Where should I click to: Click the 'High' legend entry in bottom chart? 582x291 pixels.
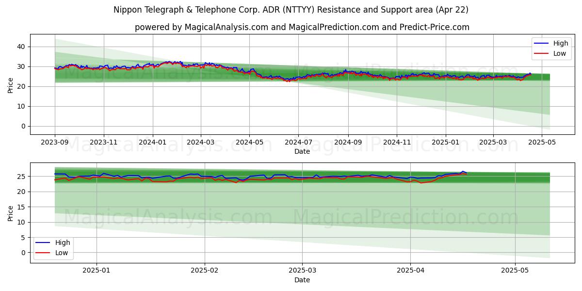click(x=63, y=242)
